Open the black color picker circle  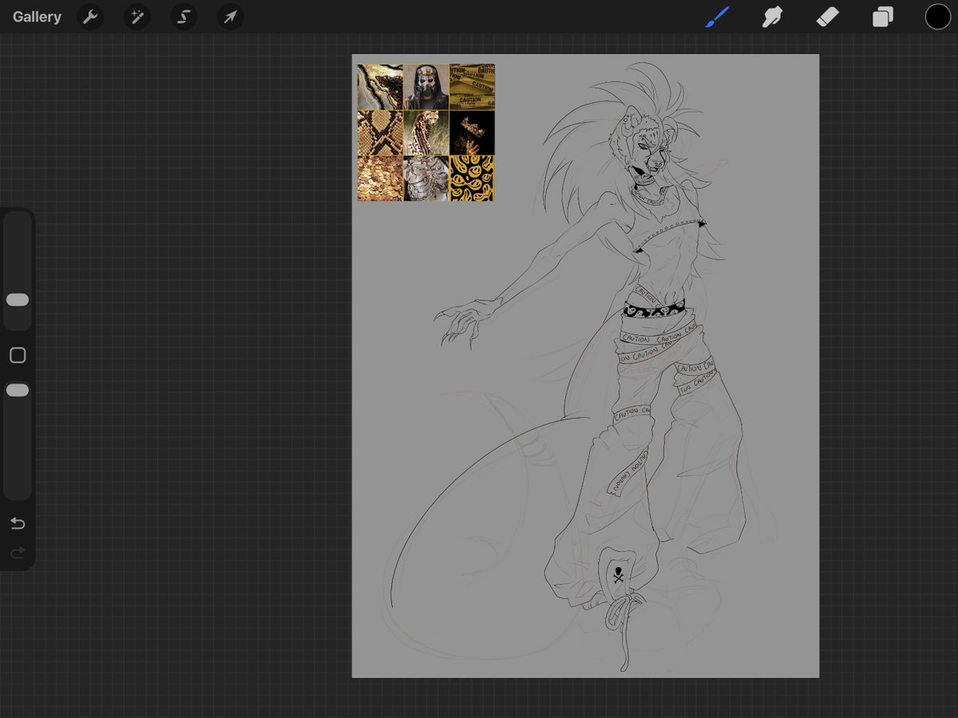tap(938, 17)
